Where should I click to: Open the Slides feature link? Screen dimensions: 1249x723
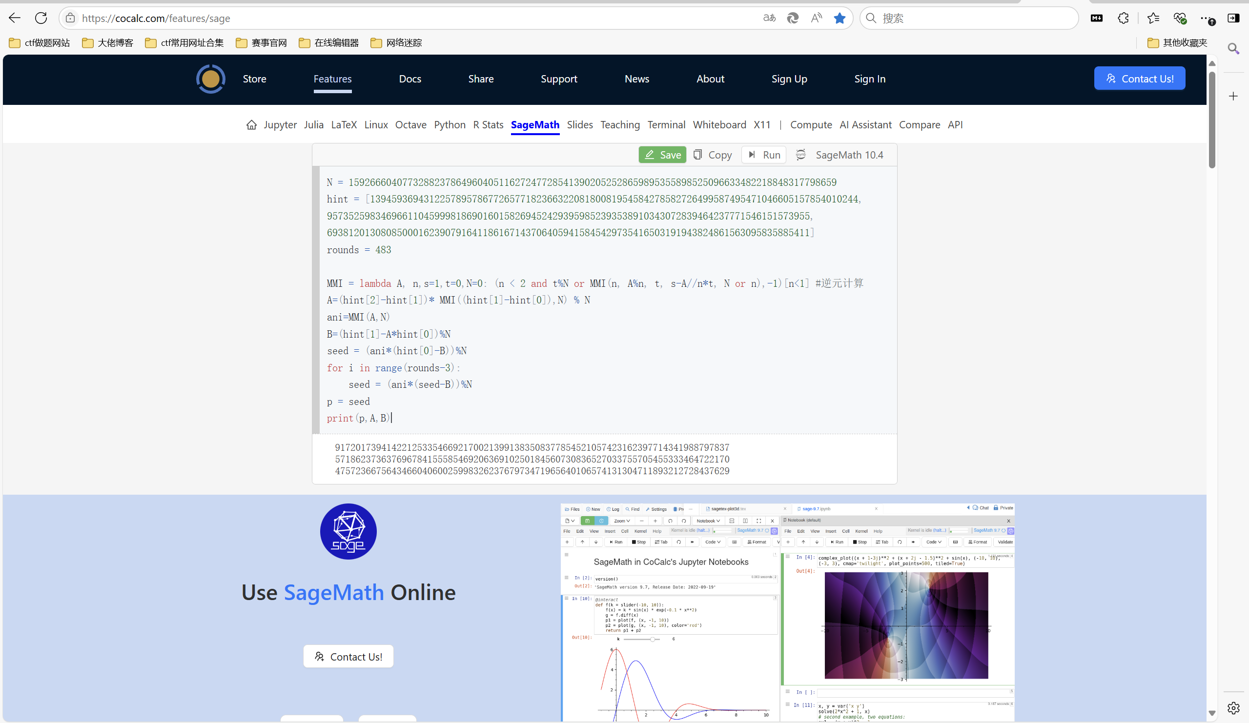coord(579,125)
